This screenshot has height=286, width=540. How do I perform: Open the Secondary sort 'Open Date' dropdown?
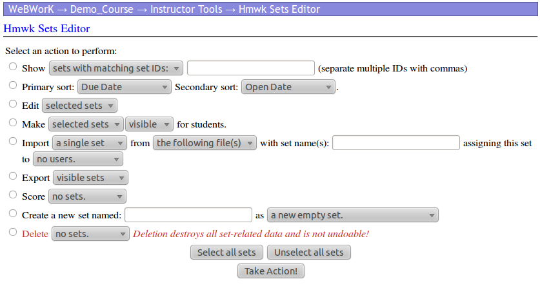click(288, 87)
